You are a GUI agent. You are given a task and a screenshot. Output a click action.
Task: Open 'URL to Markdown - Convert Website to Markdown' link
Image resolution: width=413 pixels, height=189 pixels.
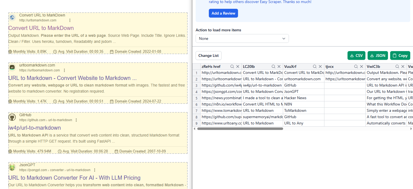click(72, 78)
